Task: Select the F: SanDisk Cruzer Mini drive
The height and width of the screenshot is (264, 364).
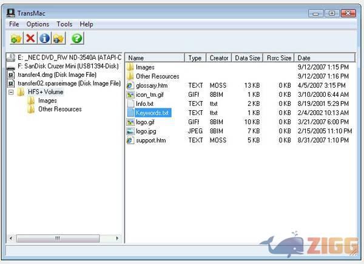Action: [68, 66]
